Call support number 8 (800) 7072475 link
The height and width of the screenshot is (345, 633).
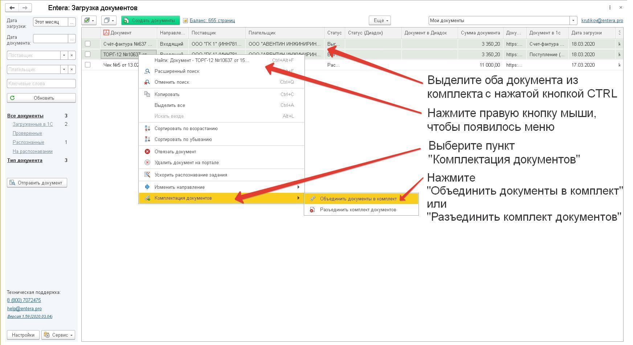tap(24, 300)
